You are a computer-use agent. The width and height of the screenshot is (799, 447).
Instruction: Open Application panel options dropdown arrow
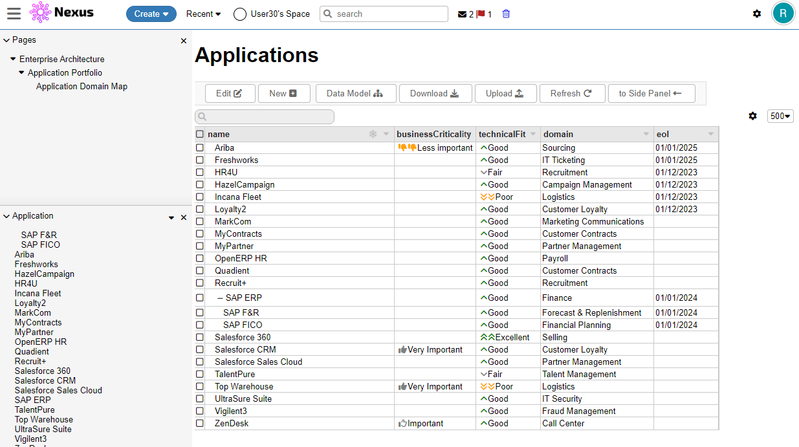pos(171,218)
